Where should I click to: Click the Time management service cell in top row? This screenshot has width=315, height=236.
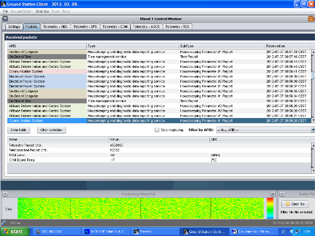point(132,57)
